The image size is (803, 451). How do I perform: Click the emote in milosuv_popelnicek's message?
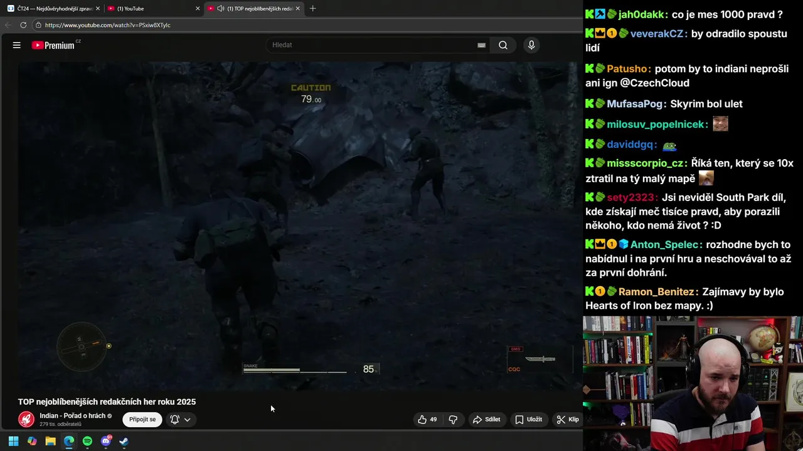(721, 123)
